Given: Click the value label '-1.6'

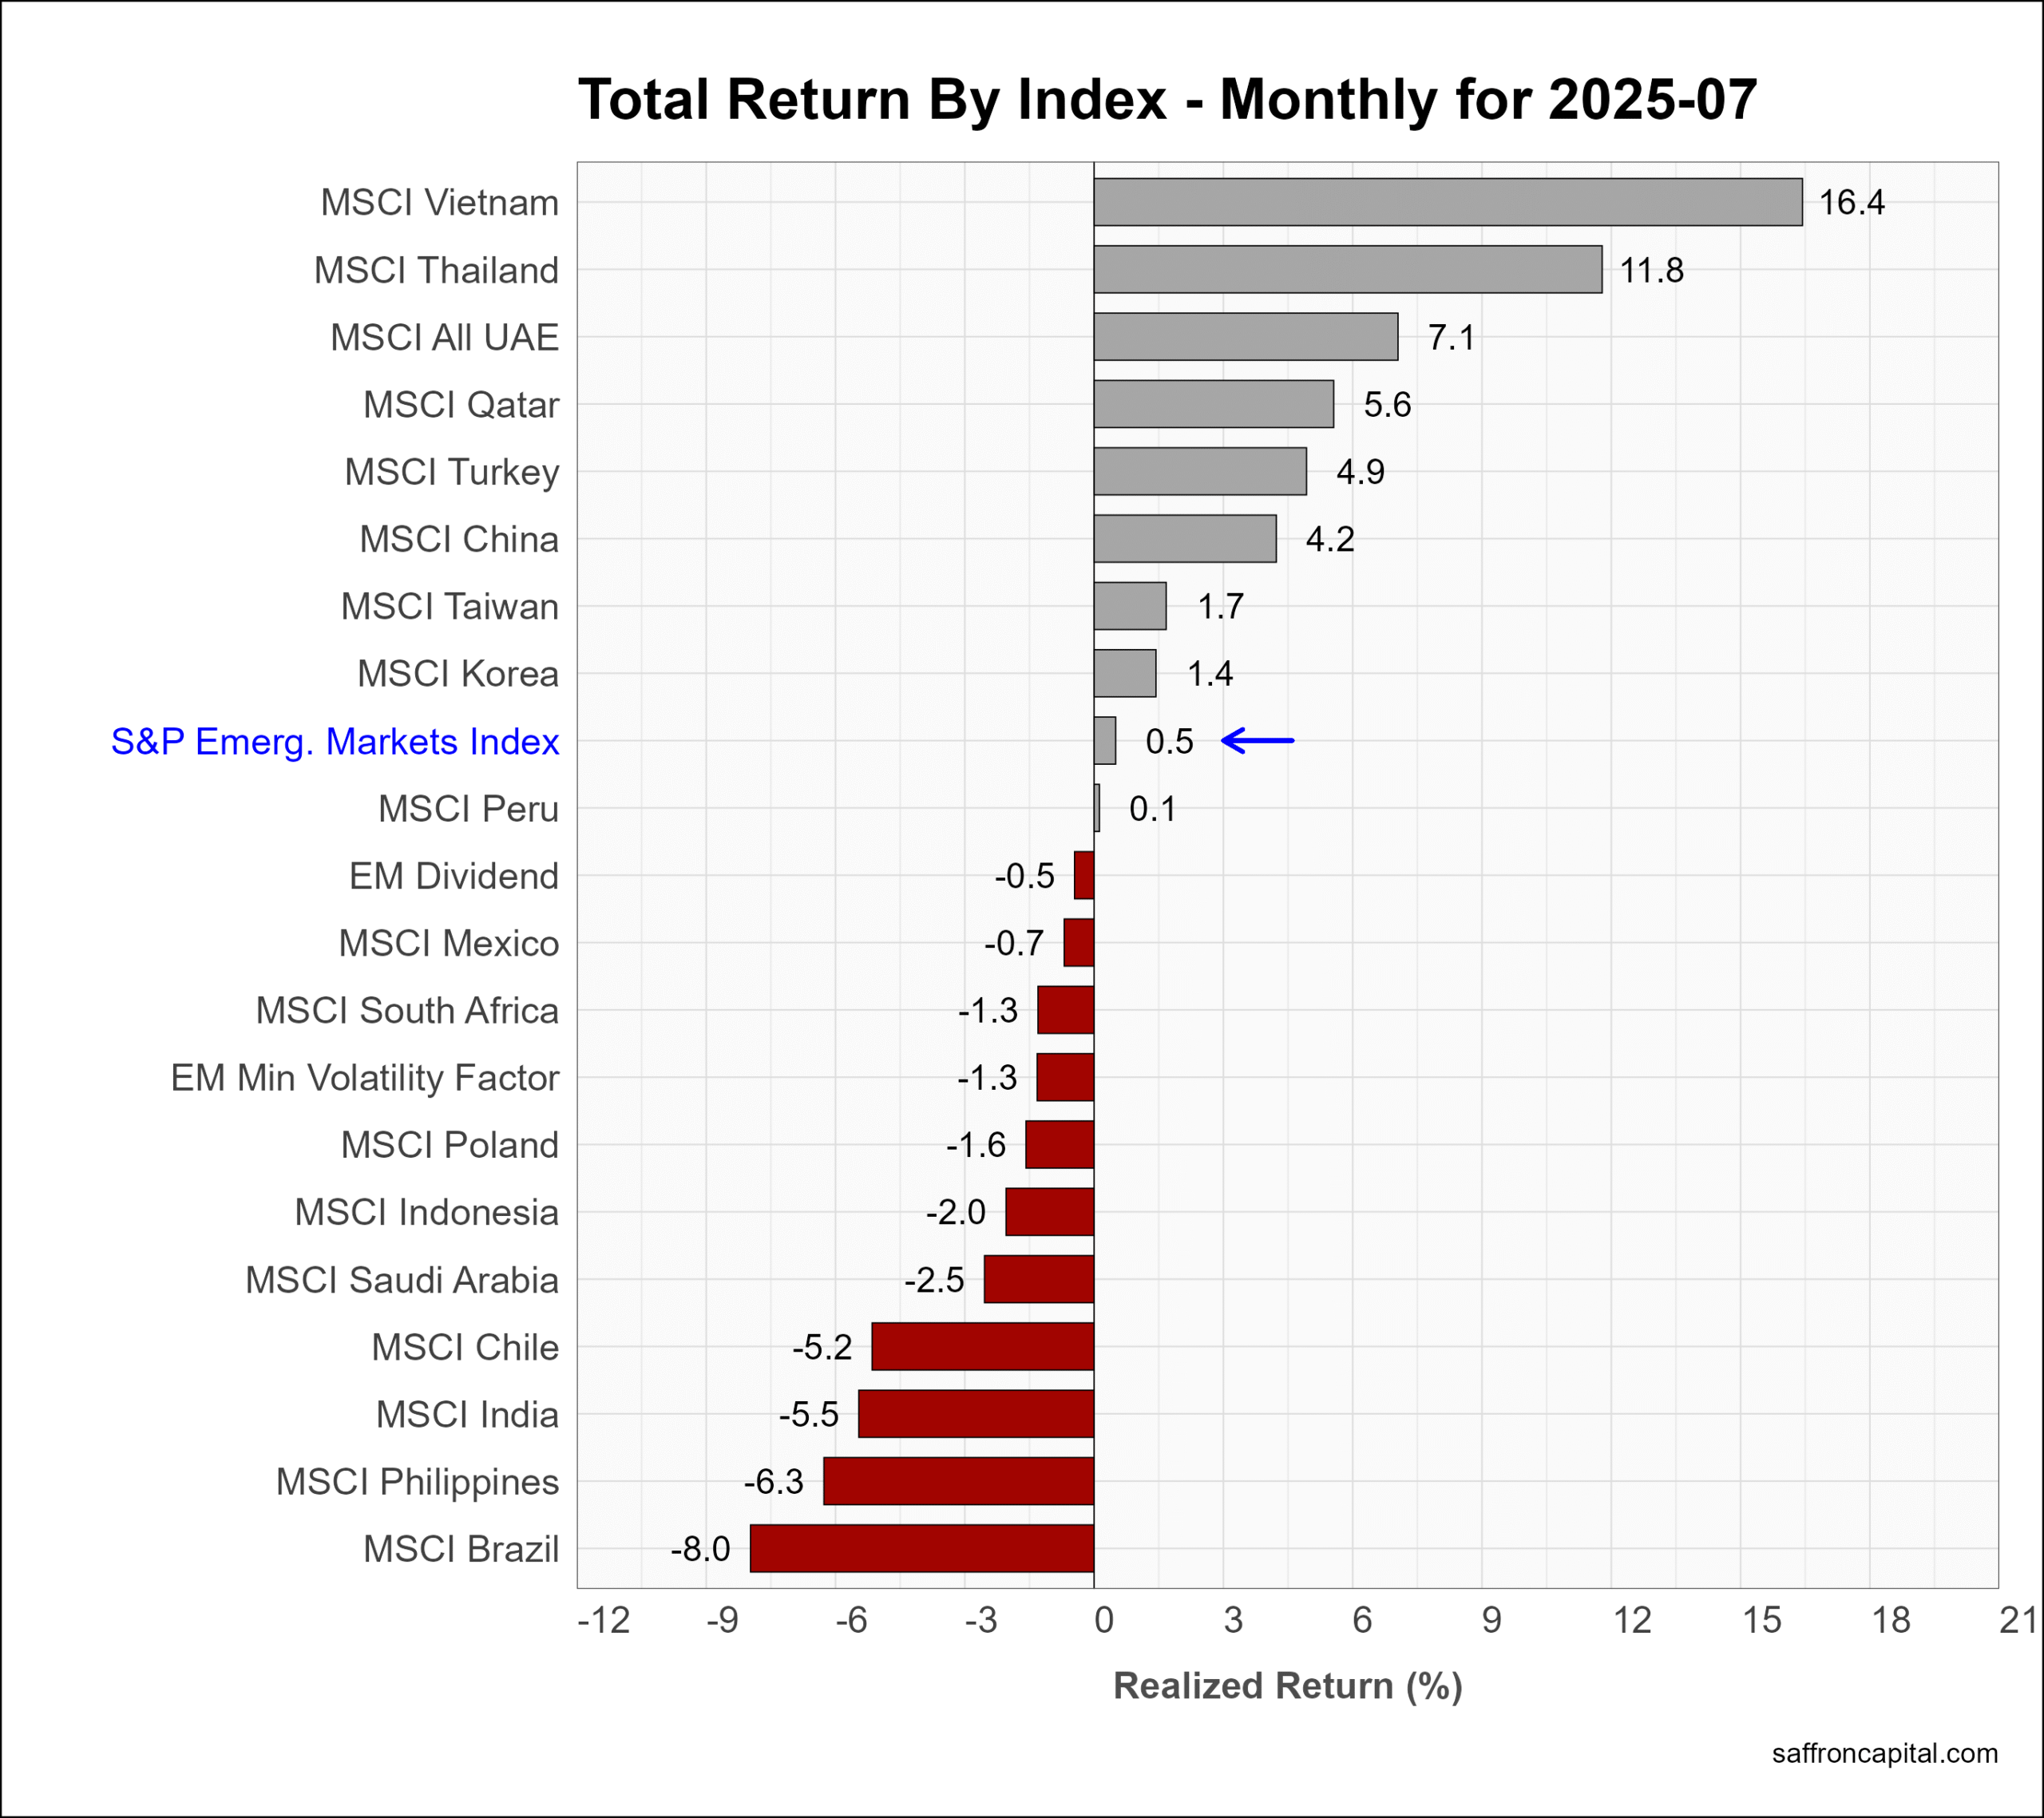Looking at the screenshot, I should point(976,1145).
